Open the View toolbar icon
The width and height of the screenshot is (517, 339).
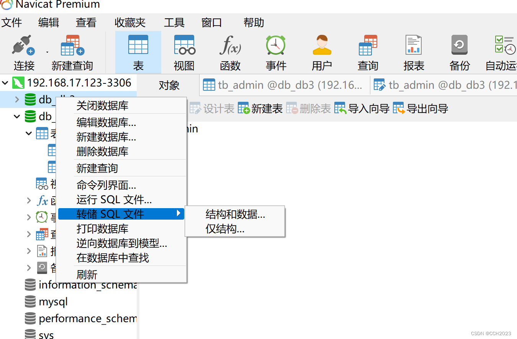(x=185, y=45)
